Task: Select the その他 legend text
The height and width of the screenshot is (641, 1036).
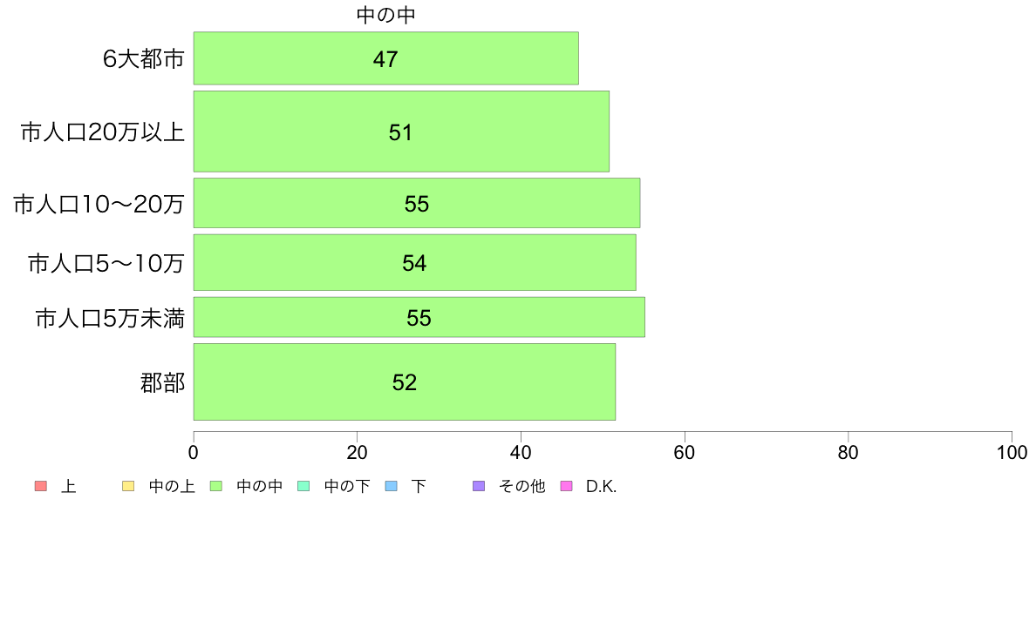Action: [522, 487]
